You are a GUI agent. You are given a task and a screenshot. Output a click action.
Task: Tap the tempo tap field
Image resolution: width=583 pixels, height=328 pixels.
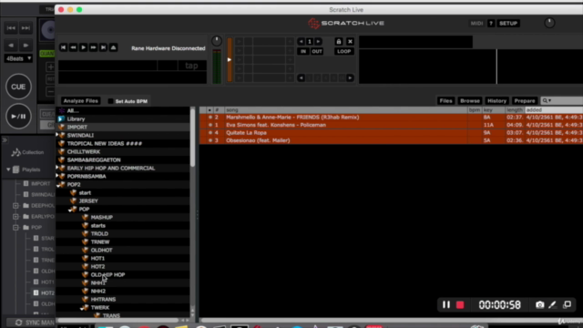[191, 66]
